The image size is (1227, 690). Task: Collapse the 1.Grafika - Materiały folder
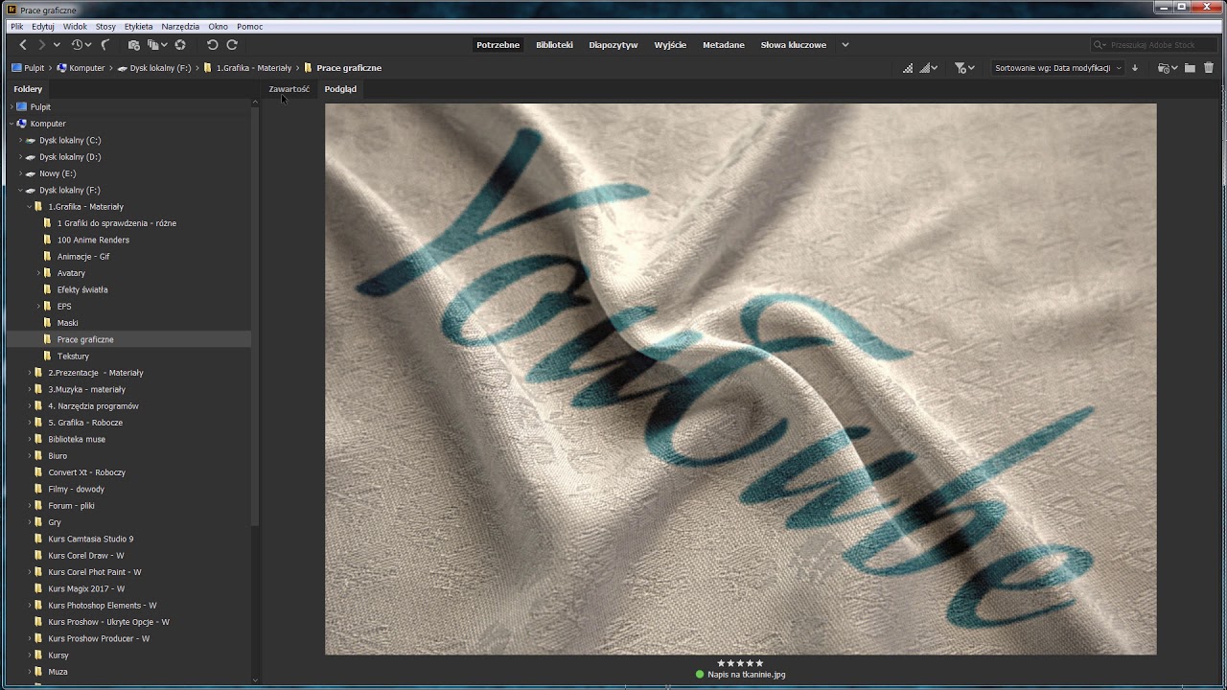(x=29, y=207)
